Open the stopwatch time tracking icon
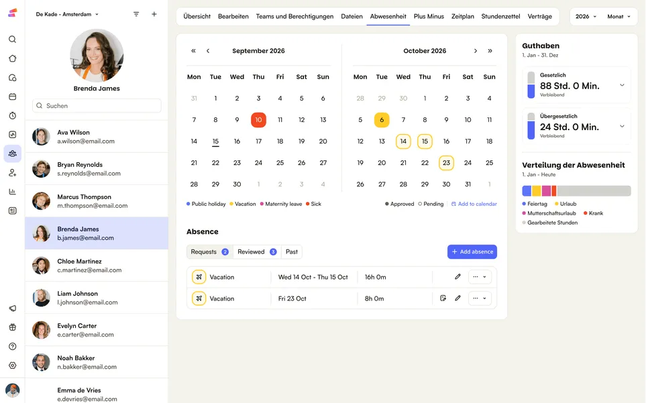Image resolution: width=646 pixels, height=403 pixels. pyautogui.click(x=12, y=116)
